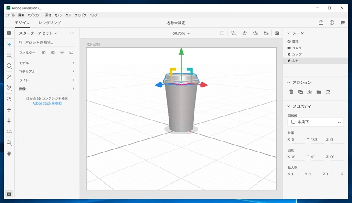Image resolution: width=352 pixels, height=203 pixels.
Task: Select the Zoom magnifier tool
Action: point(9,143)
